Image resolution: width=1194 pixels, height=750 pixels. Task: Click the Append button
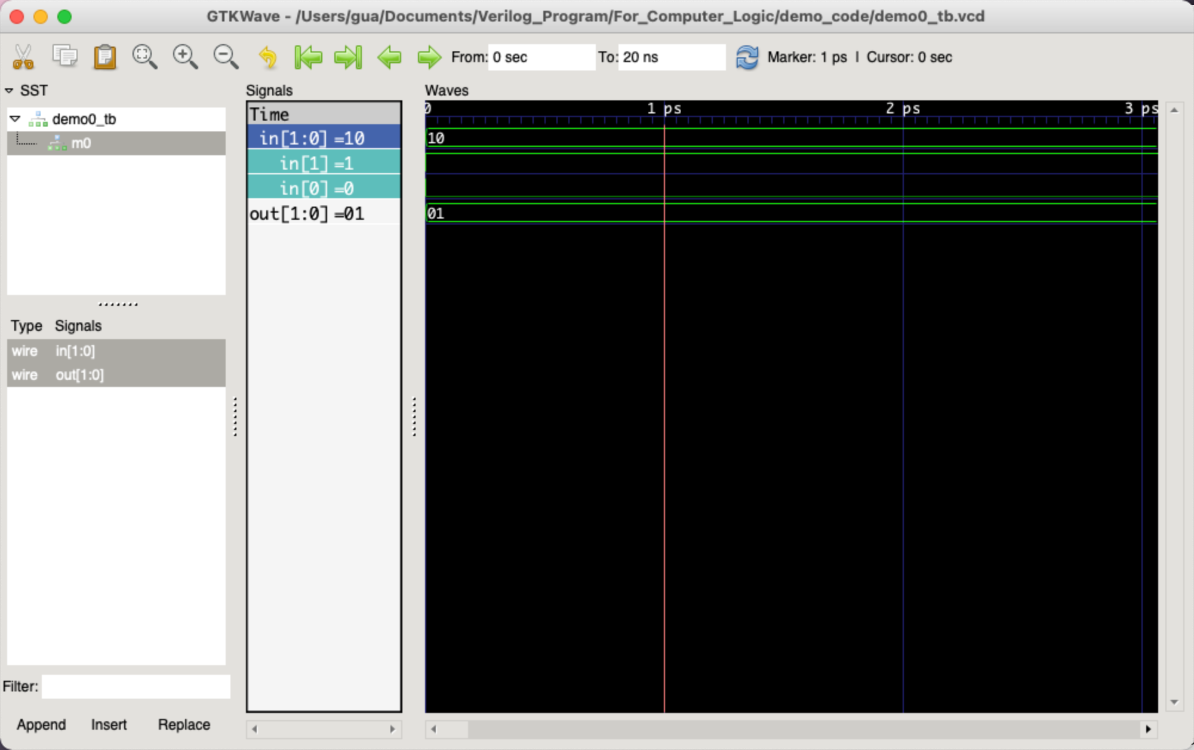coord(41,725)
